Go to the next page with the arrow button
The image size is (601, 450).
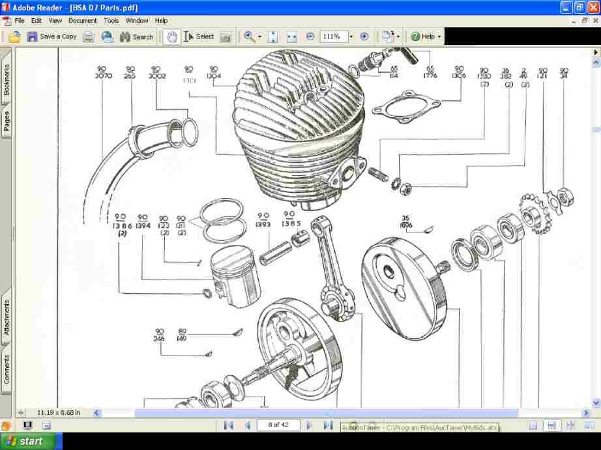tap(309, 425)
